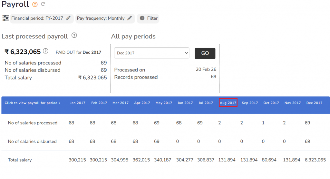This screenshot has height=179, width=330.
Task: Open payroll period May 2017
Action: [164, 103]
